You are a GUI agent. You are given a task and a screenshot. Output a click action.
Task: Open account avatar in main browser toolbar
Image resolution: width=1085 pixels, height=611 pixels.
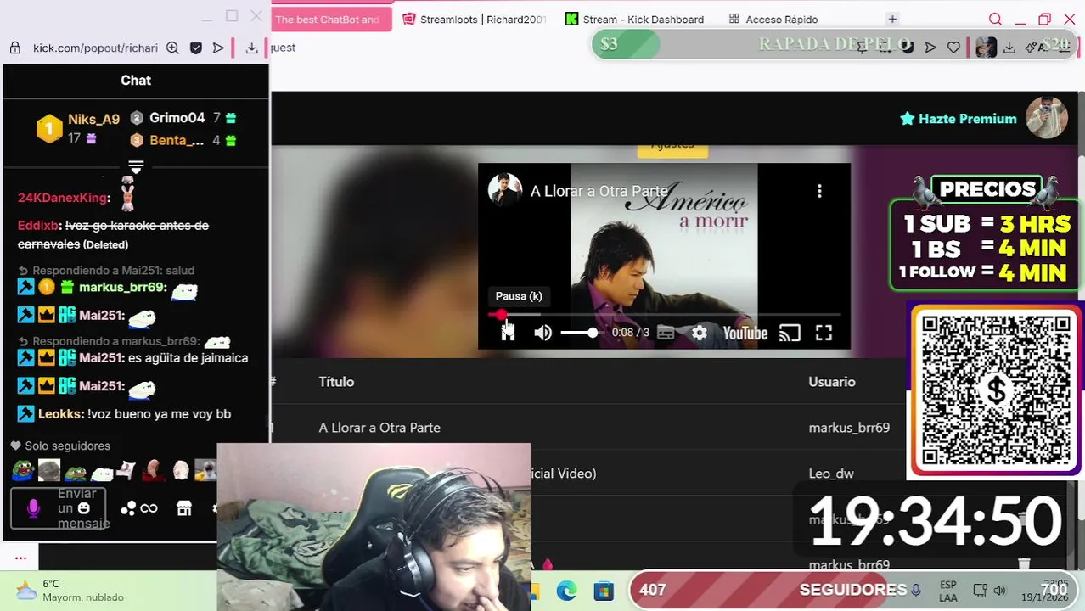pyautogui.click(x=986, y=48)
